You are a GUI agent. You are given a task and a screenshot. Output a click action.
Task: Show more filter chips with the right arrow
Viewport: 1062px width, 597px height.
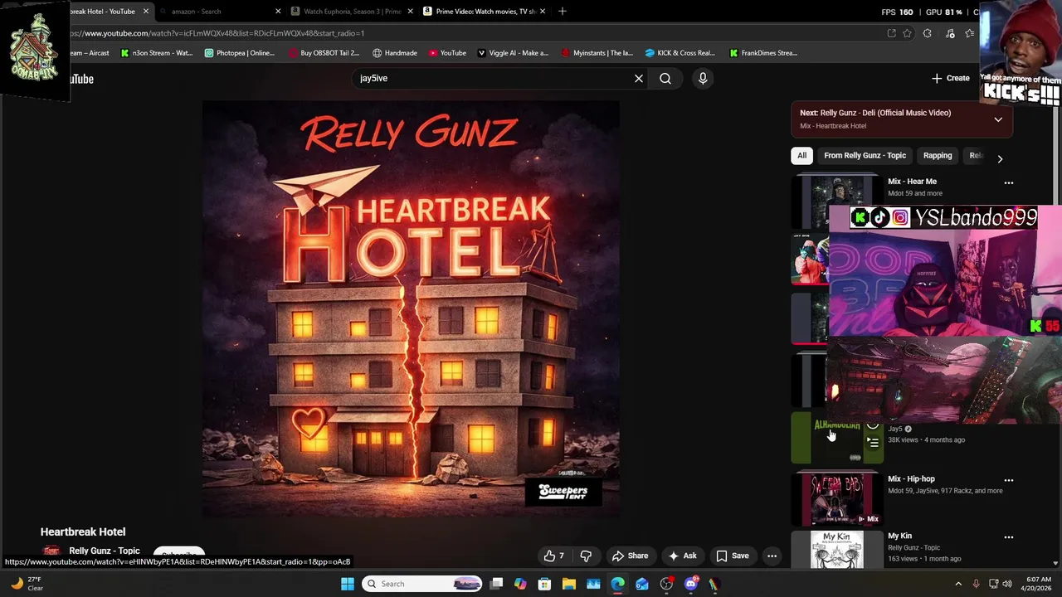[1000, 158]
